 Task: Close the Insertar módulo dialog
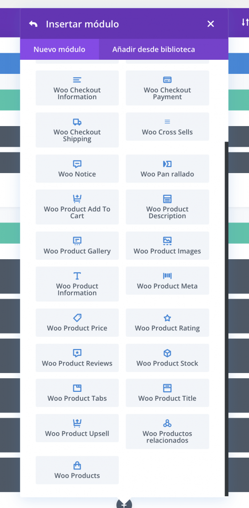click(211, 24)
